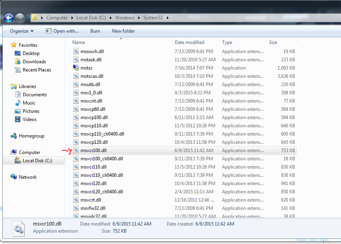Image resolution: width=341 pixels, height=244 pixels.
Task: Select the msutb.dll file icon
Action: pos(76,84)
